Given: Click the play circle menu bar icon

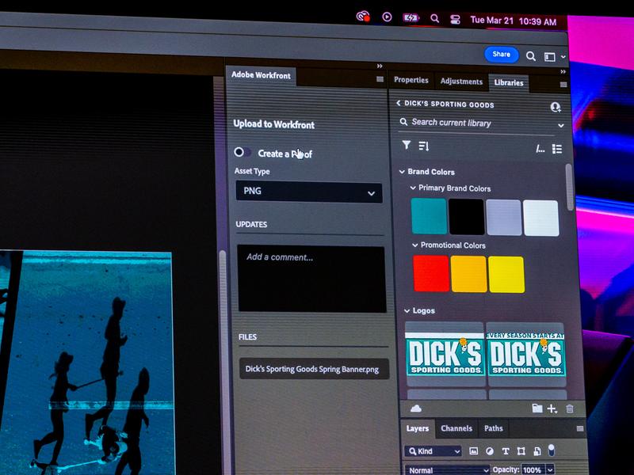Looking at the screenshot, I should coord(387,17).
